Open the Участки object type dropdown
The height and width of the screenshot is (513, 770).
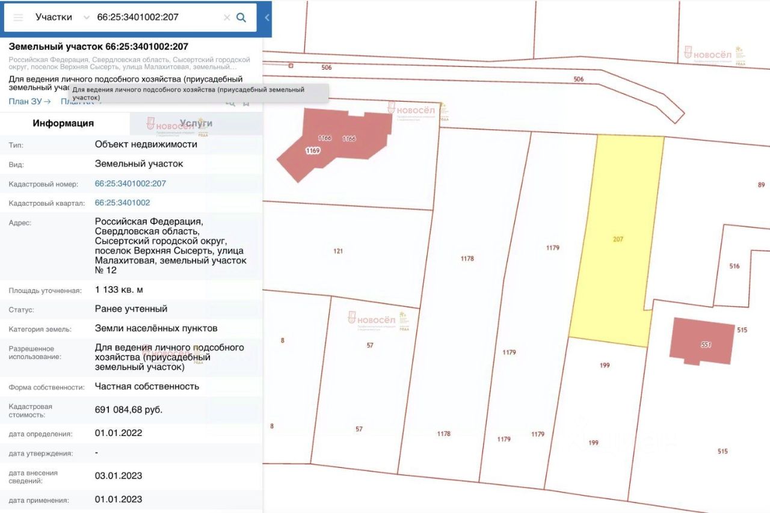[x=54, y=17]
